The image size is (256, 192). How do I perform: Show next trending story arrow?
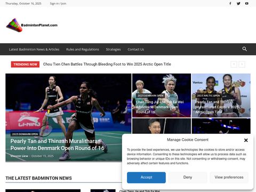(x=242, y=64)
